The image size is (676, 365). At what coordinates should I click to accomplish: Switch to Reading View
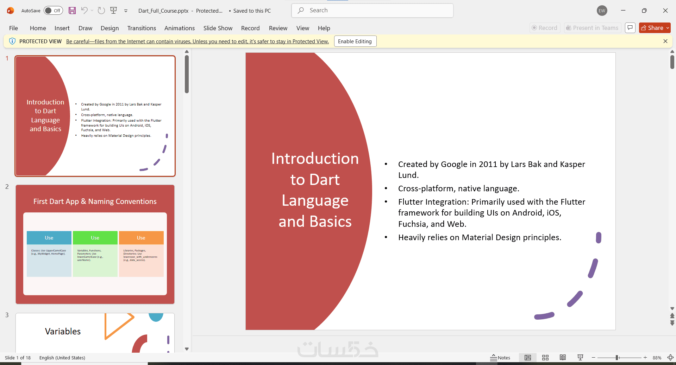pos(563,358)
